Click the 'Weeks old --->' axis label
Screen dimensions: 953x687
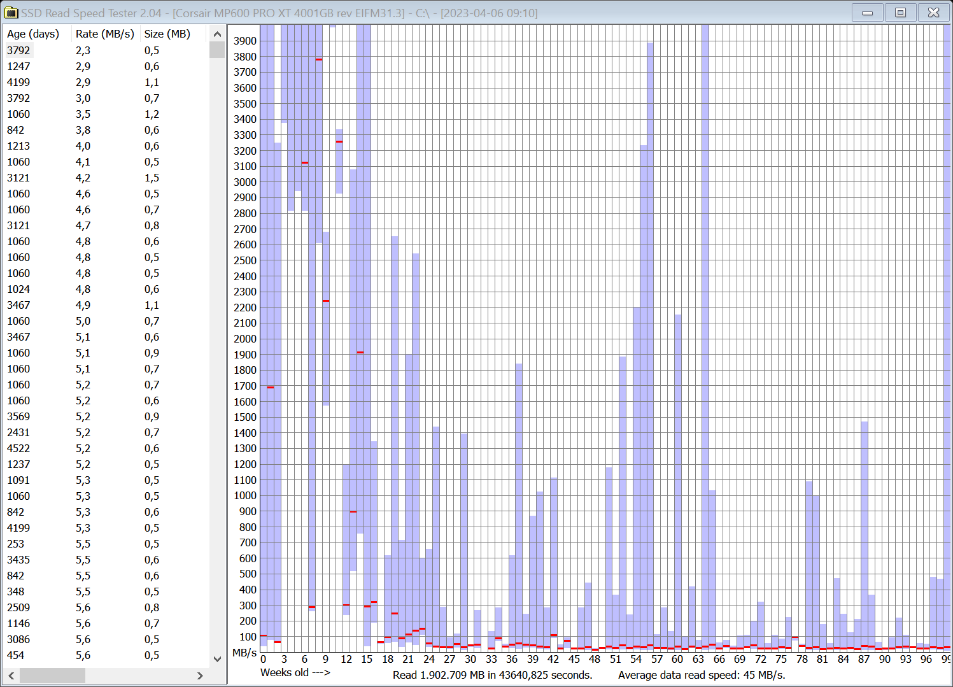tap(295, 672)
